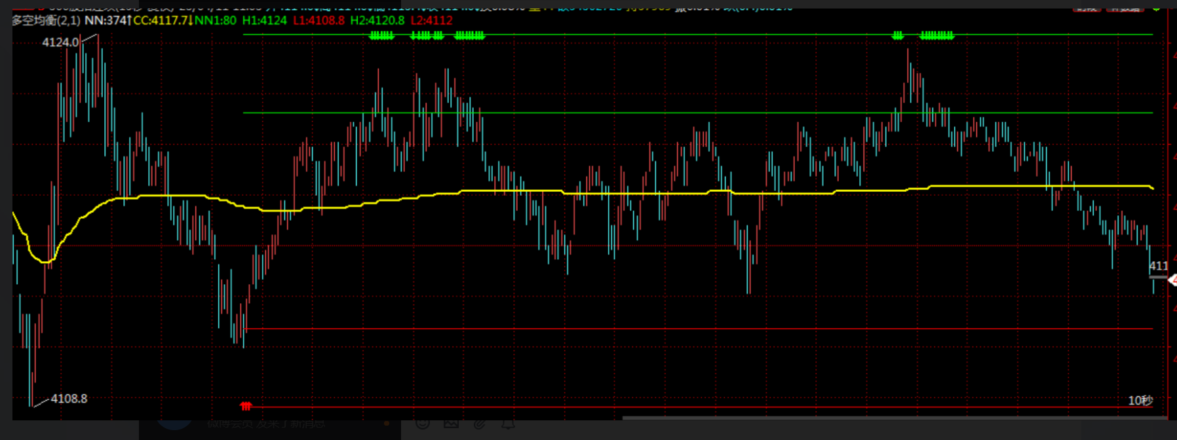Click the white current price pointer on right axis
The height and width of the screenshot is (440, 1177).
(x=1172, y=280)
